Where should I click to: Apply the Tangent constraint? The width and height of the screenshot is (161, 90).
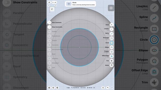[x=49, y=40]
